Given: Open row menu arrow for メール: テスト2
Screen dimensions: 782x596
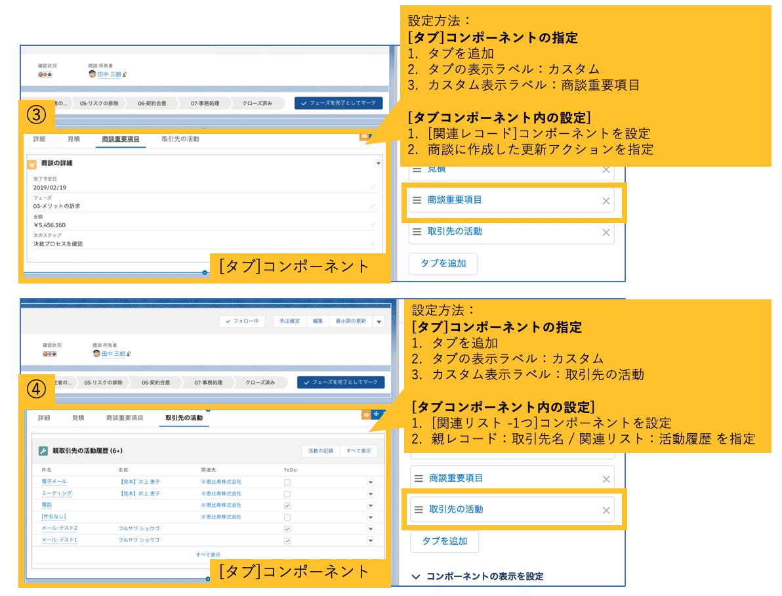Looking at the screenshot, I should click(371, 529).
